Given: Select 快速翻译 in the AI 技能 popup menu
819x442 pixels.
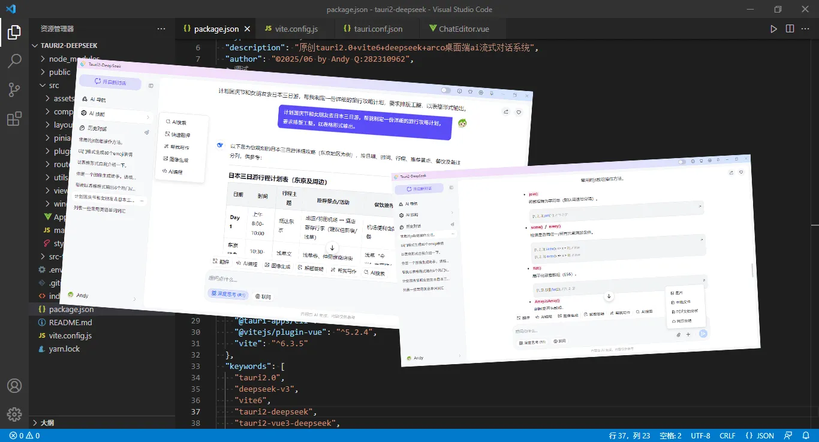Looking at the screenshot, I should point(177,135).
